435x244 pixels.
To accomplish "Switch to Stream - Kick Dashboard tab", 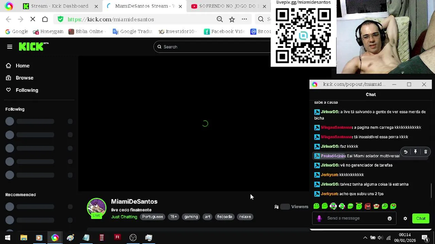I will pyautogui.click(x=56, y=6).
